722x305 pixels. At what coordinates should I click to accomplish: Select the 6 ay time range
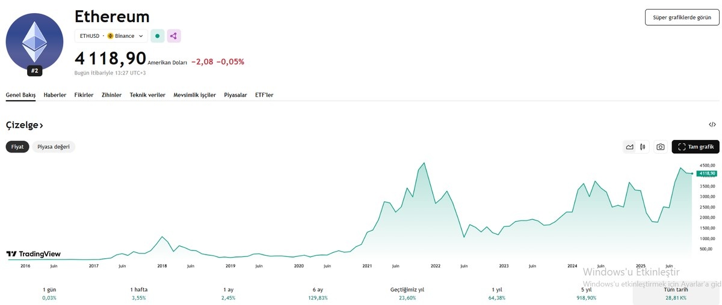click(x=318, y=293)
